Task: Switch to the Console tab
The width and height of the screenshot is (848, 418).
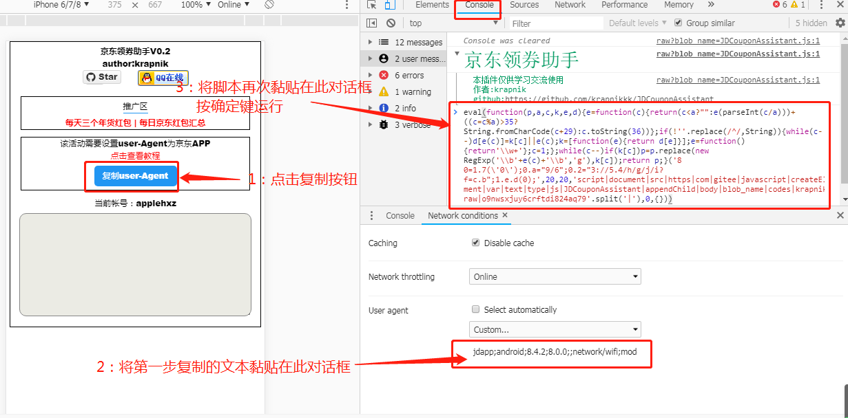Action: [x=479, y=5]
